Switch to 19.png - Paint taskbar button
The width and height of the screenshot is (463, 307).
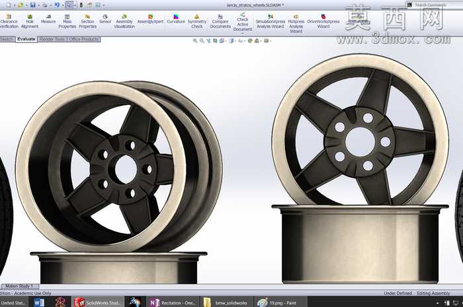280,302
